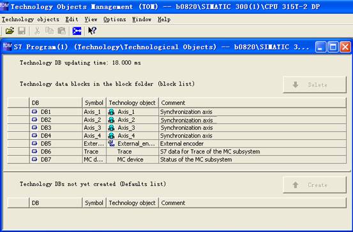Click the Exter... symbol cell

94,143
